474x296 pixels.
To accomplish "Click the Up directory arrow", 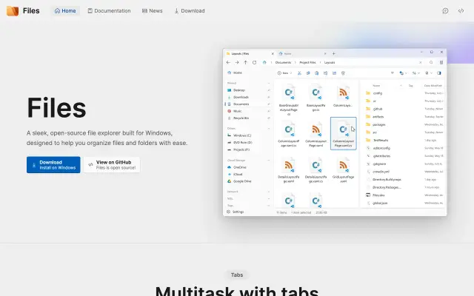I will tap(245, 62).
